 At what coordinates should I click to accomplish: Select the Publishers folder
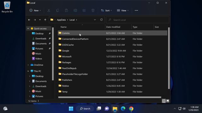(112, 80)
